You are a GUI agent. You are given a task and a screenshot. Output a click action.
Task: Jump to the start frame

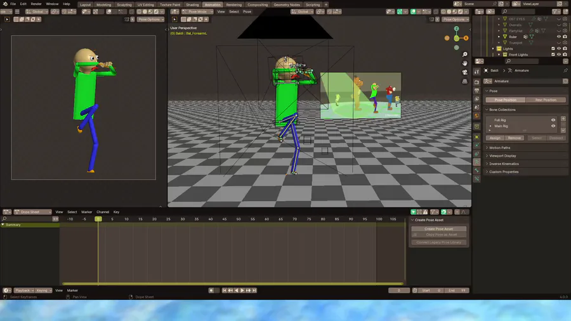click(x=225, y=291)
